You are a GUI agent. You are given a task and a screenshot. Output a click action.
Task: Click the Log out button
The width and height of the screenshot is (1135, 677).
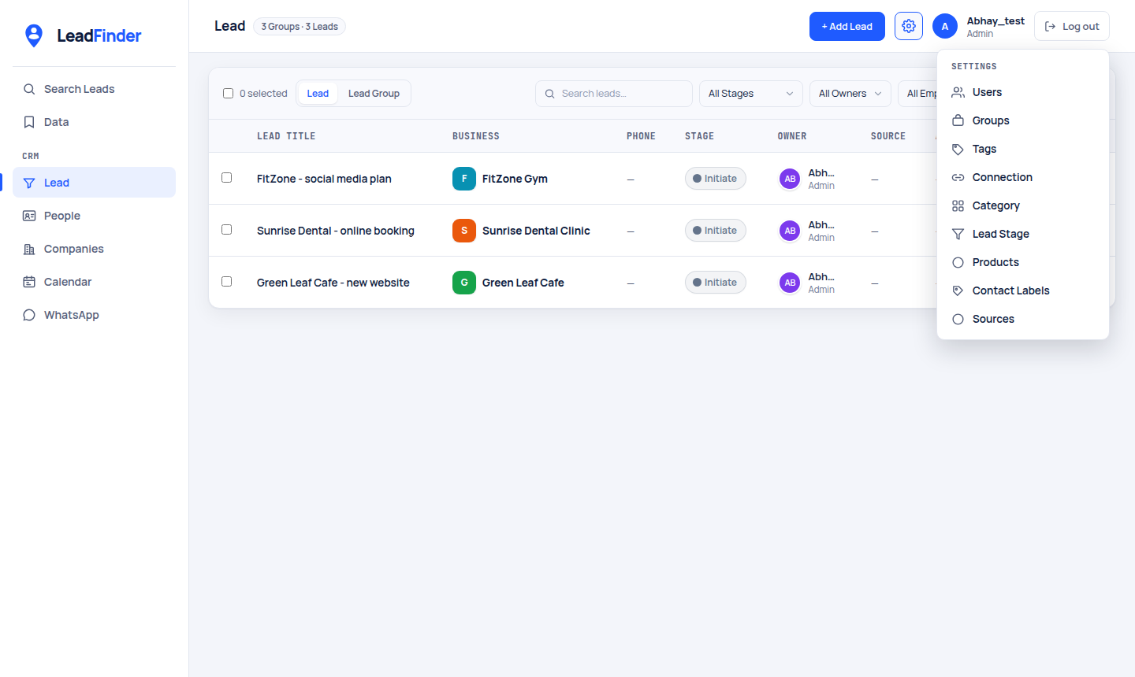pyautogui.click(x=1072, y=27)
